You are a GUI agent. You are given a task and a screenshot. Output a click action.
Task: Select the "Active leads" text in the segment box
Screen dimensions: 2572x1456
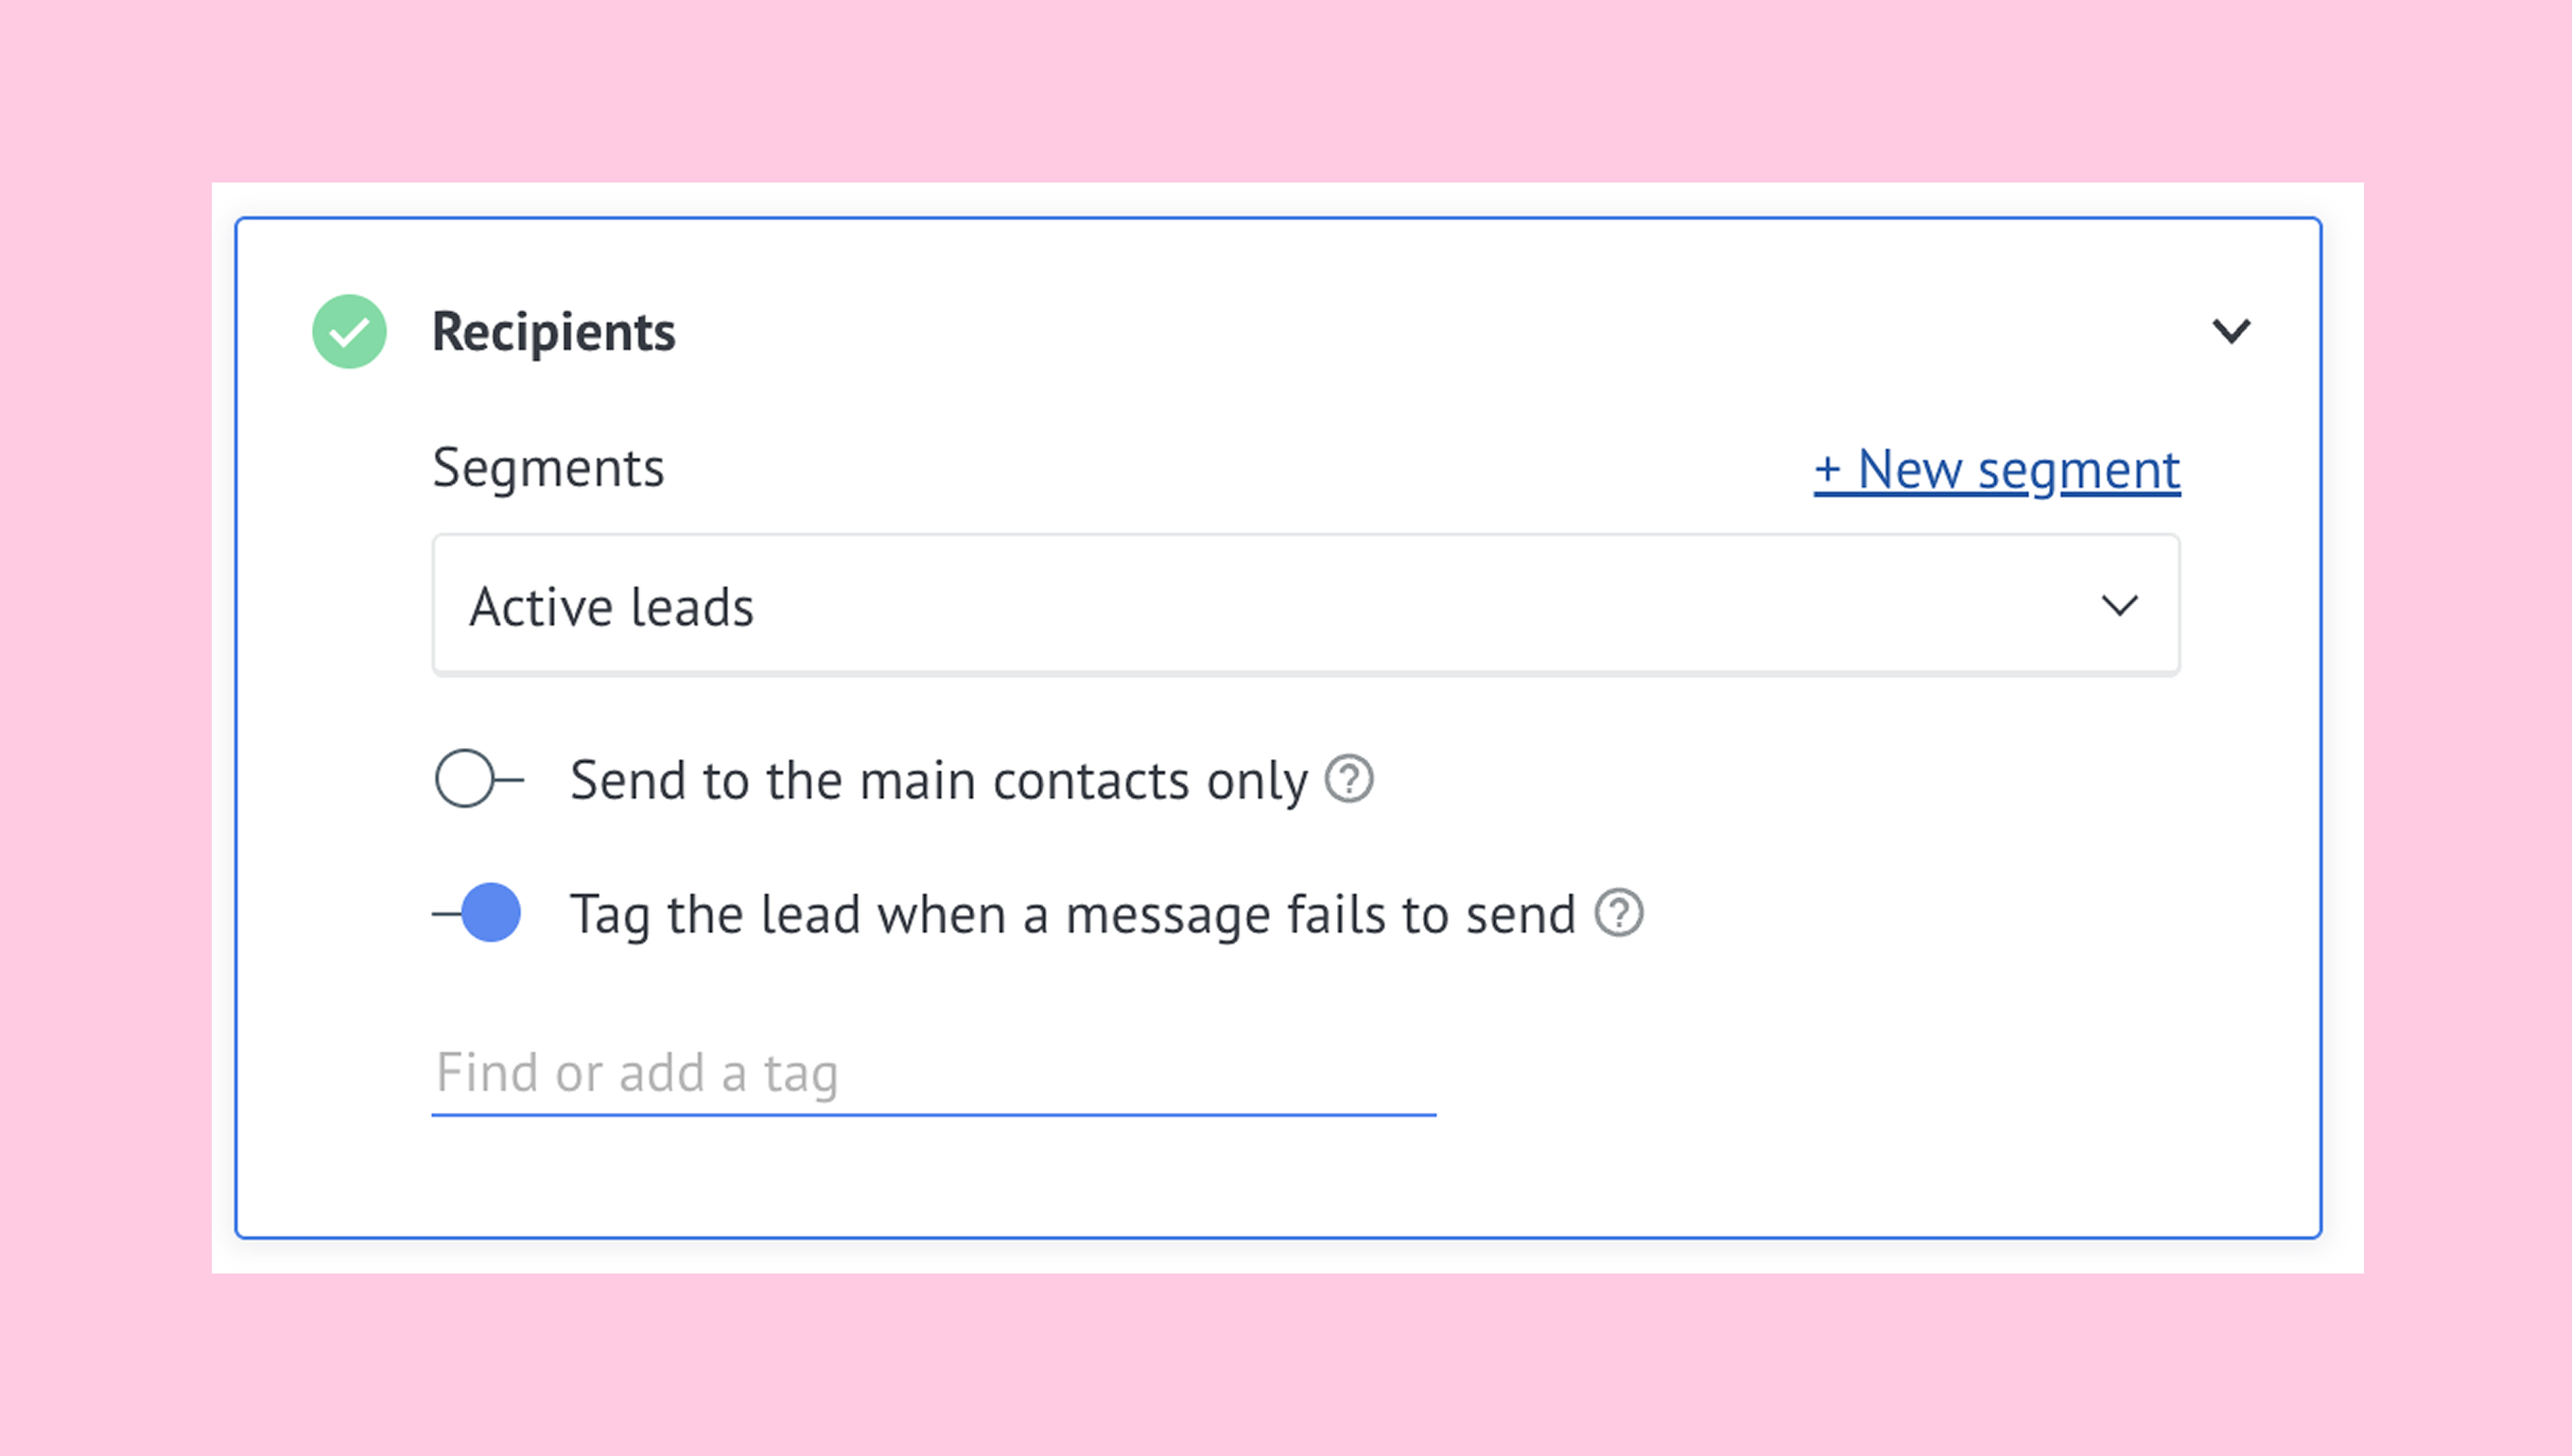(611, 607)
